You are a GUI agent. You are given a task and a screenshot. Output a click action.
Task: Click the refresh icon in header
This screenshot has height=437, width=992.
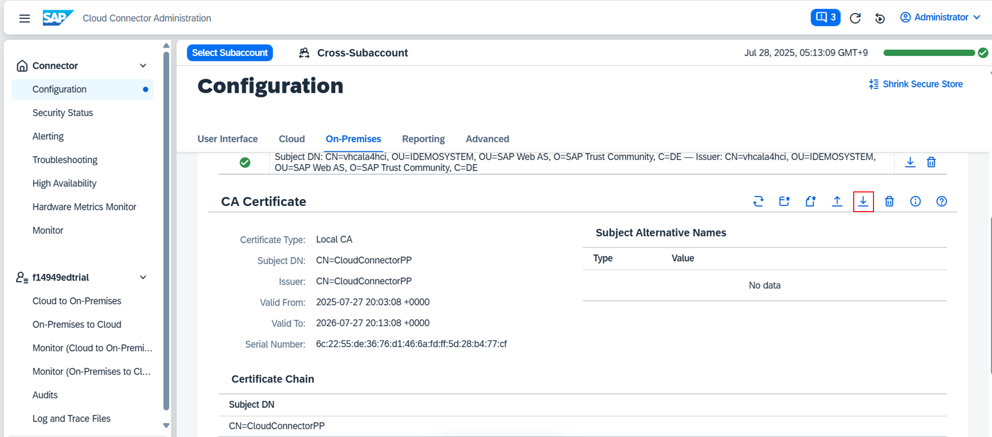pyautogui.click(x=855, y=18)
